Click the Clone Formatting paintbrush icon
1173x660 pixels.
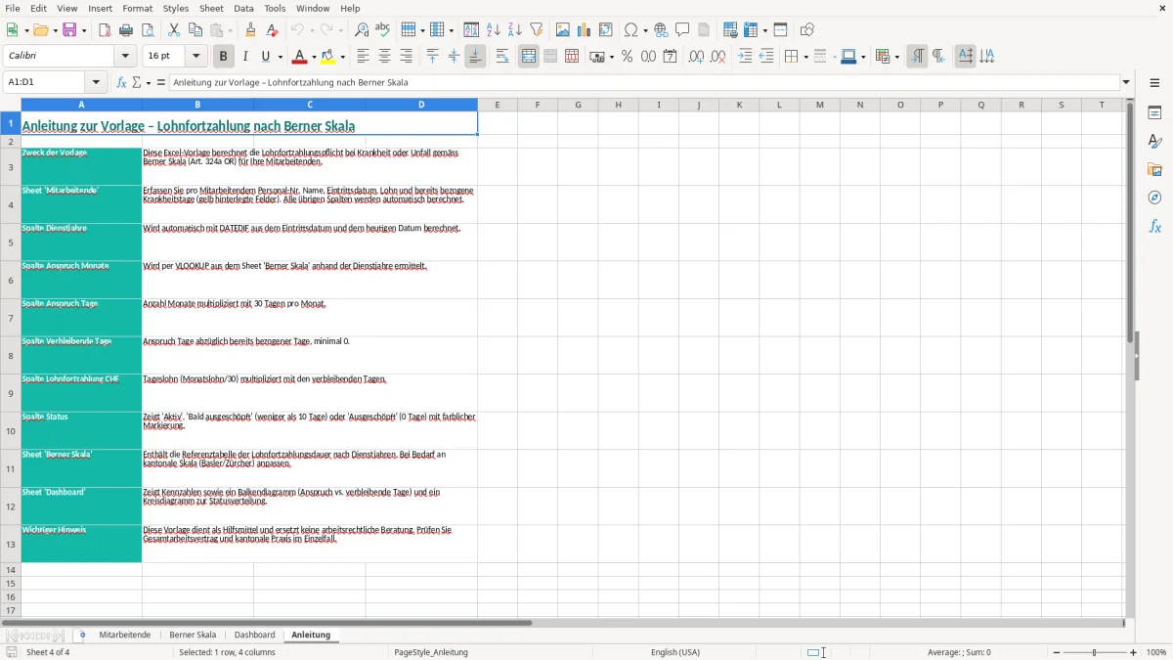(250, 30)
